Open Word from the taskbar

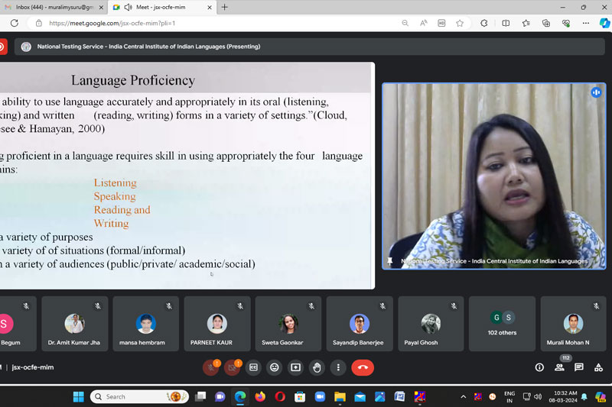tap(399, 396)
